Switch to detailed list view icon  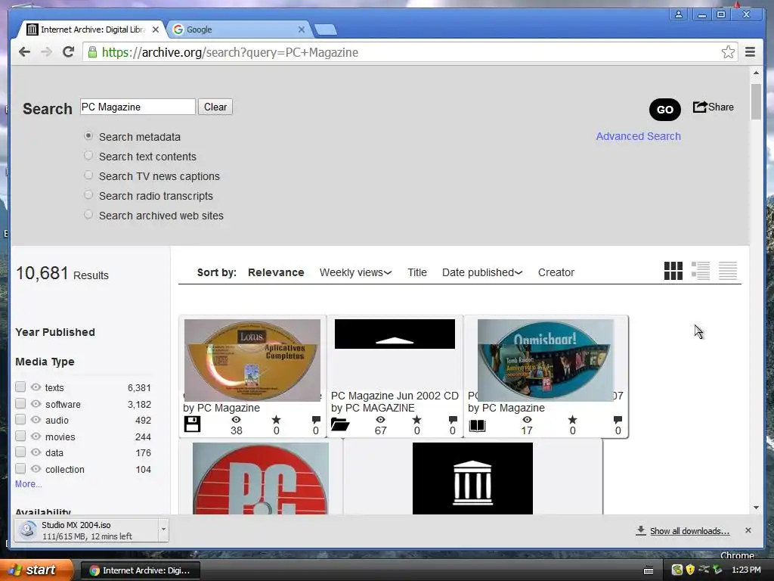[x=701, y=272]
